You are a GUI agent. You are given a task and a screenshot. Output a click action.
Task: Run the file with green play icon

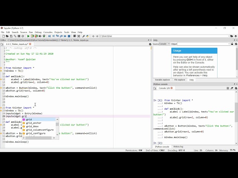point(28,36)
